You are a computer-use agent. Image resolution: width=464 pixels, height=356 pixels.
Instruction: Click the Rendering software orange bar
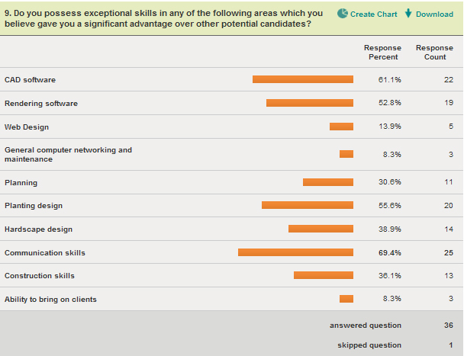pyautogui.click(x=310, y=103)
